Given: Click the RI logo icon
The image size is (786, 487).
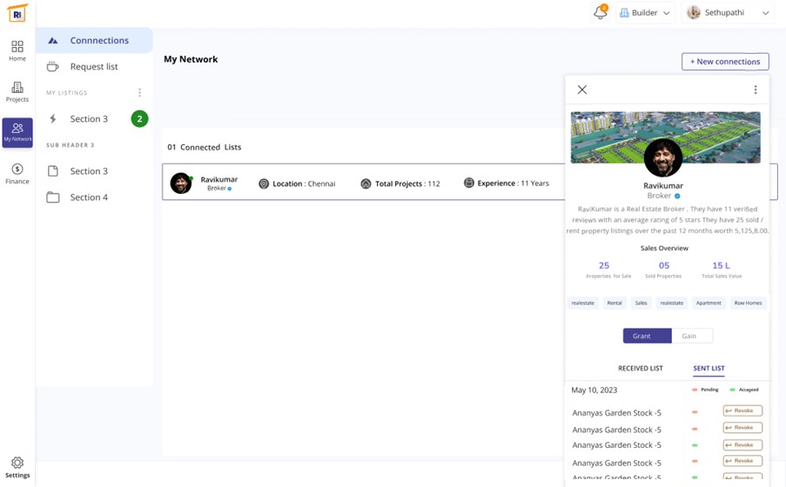Looking at the screenshot, I should (17, 13).
